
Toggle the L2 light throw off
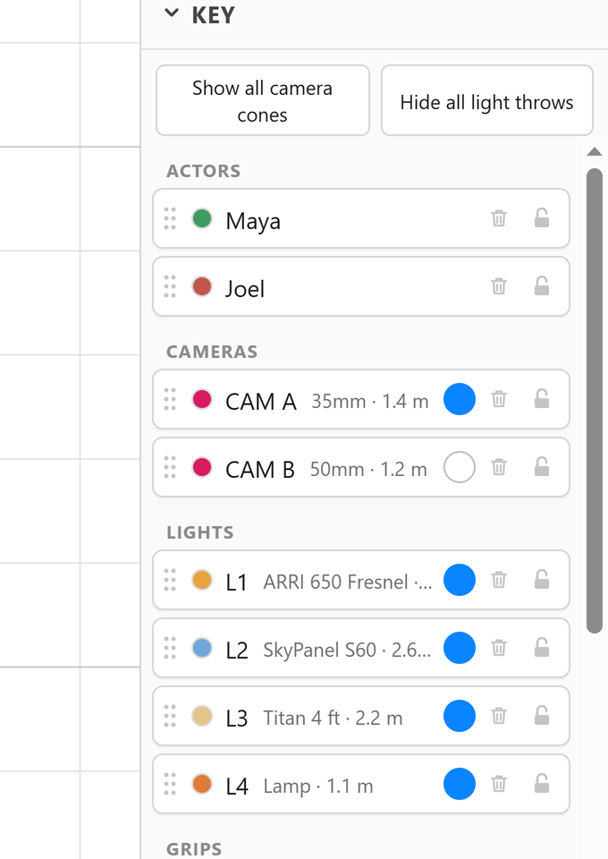[460, 648]
